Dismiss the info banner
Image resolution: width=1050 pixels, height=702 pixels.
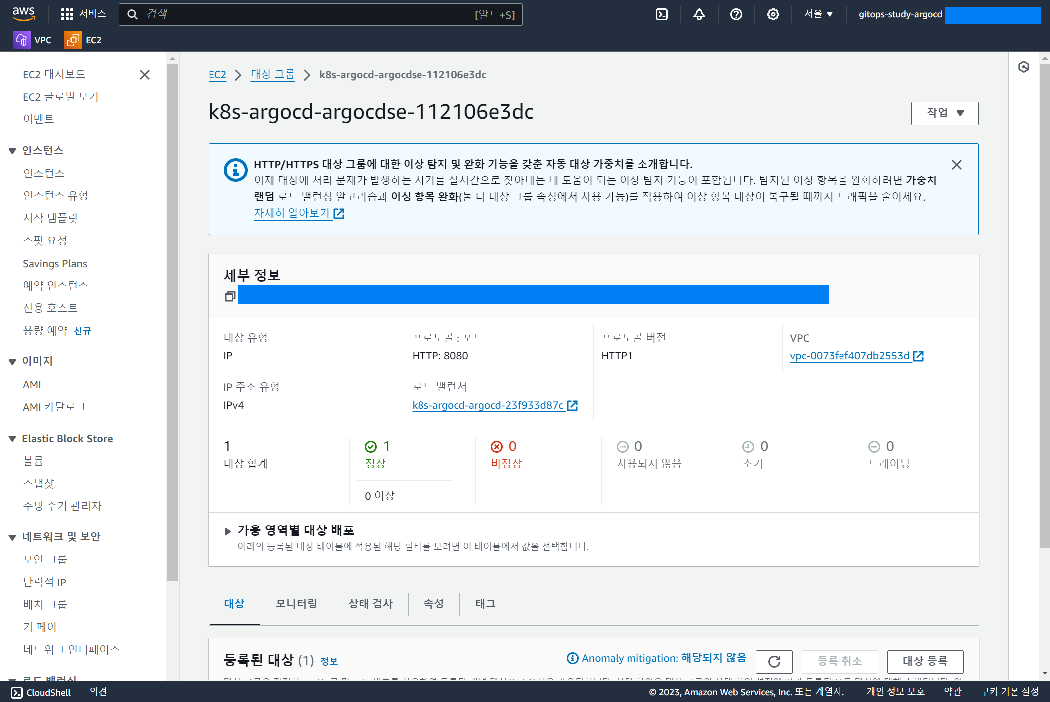pyautogui.click(x=956, y=165)
